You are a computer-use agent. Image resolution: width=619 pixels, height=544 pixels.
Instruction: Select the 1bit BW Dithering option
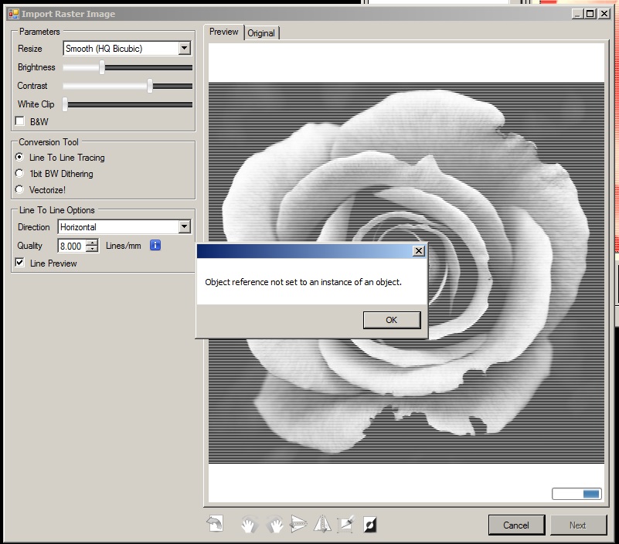[20, 174]
